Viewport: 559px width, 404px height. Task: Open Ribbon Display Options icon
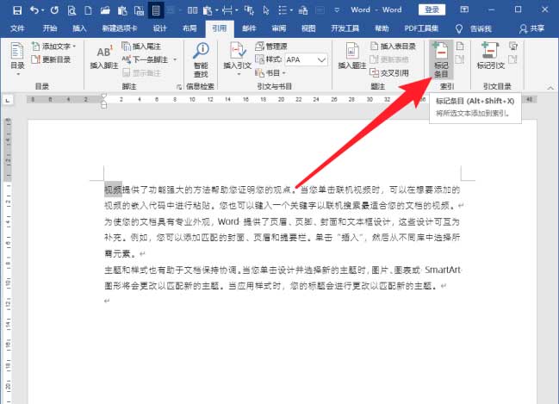464,9
